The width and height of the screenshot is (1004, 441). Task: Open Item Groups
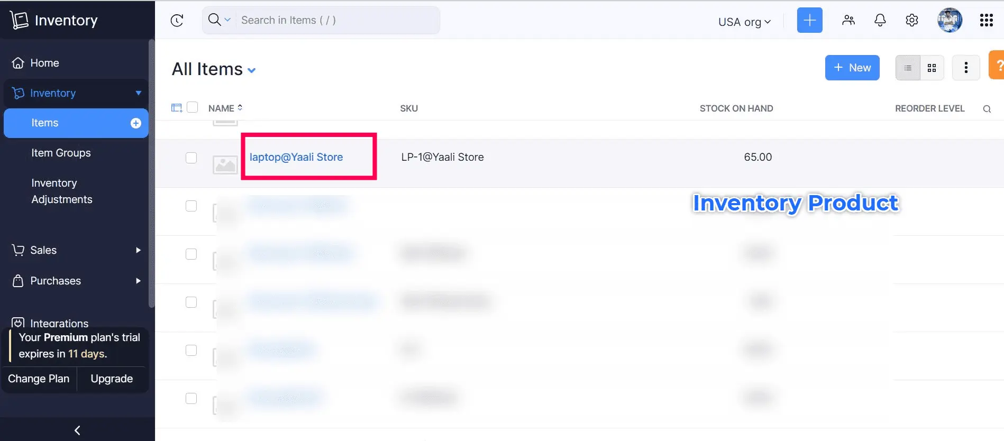(x=61, y=153)
